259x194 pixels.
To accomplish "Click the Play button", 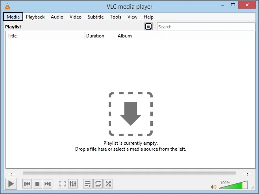I will (x=11, y=184).
